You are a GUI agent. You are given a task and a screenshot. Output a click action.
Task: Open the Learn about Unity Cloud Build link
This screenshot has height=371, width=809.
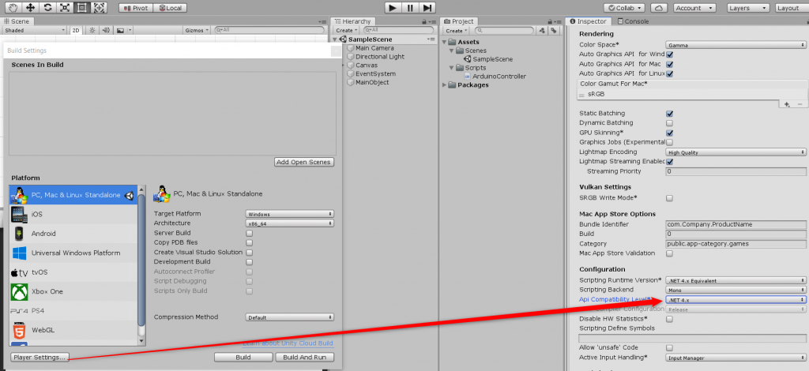(x=288, y=343)
